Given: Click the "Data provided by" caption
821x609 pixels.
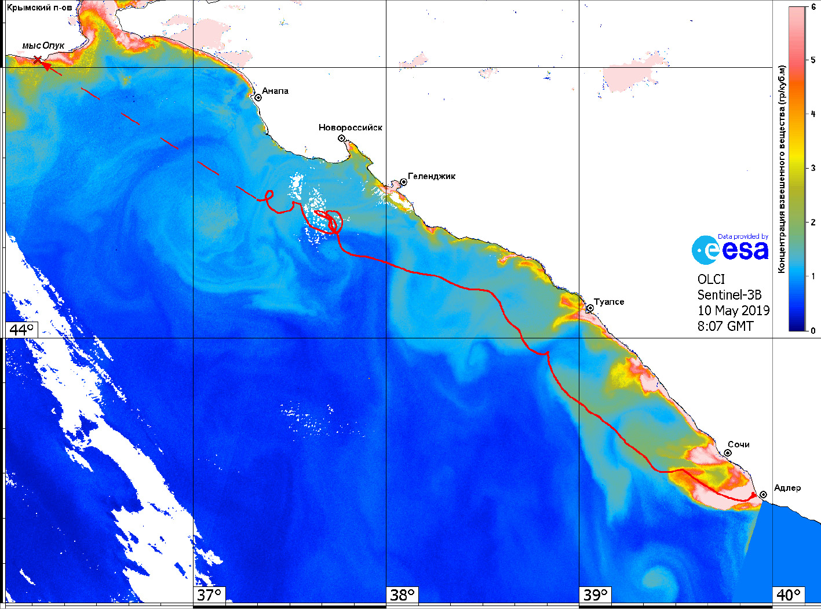Looking at the screenshot, I should pyautogui.click(x=743, y=236).
